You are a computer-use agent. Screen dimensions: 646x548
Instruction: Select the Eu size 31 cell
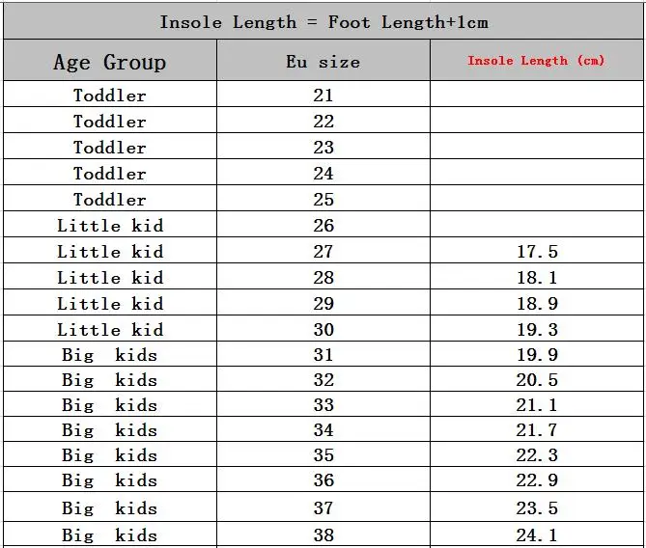pyautogui.click(x=323, y=355)
